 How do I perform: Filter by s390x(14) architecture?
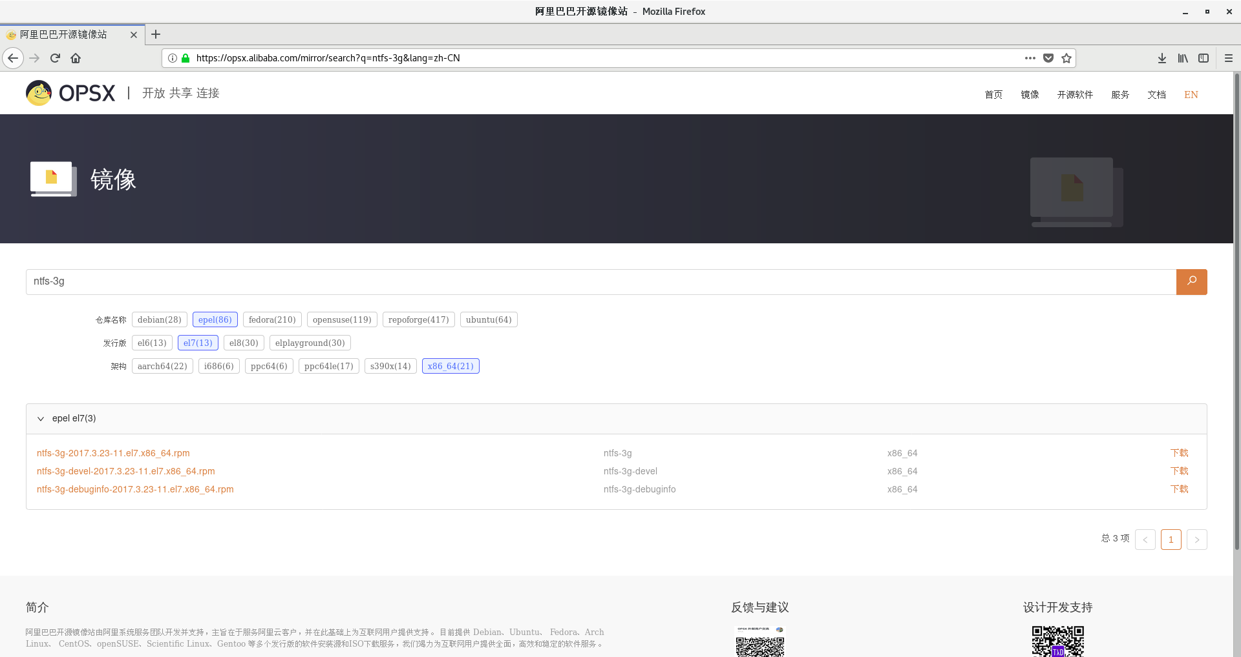coord(390,366)
